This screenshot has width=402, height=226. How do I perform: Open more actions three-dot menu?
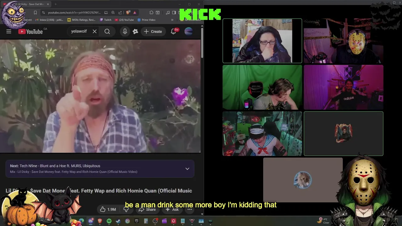190,209
